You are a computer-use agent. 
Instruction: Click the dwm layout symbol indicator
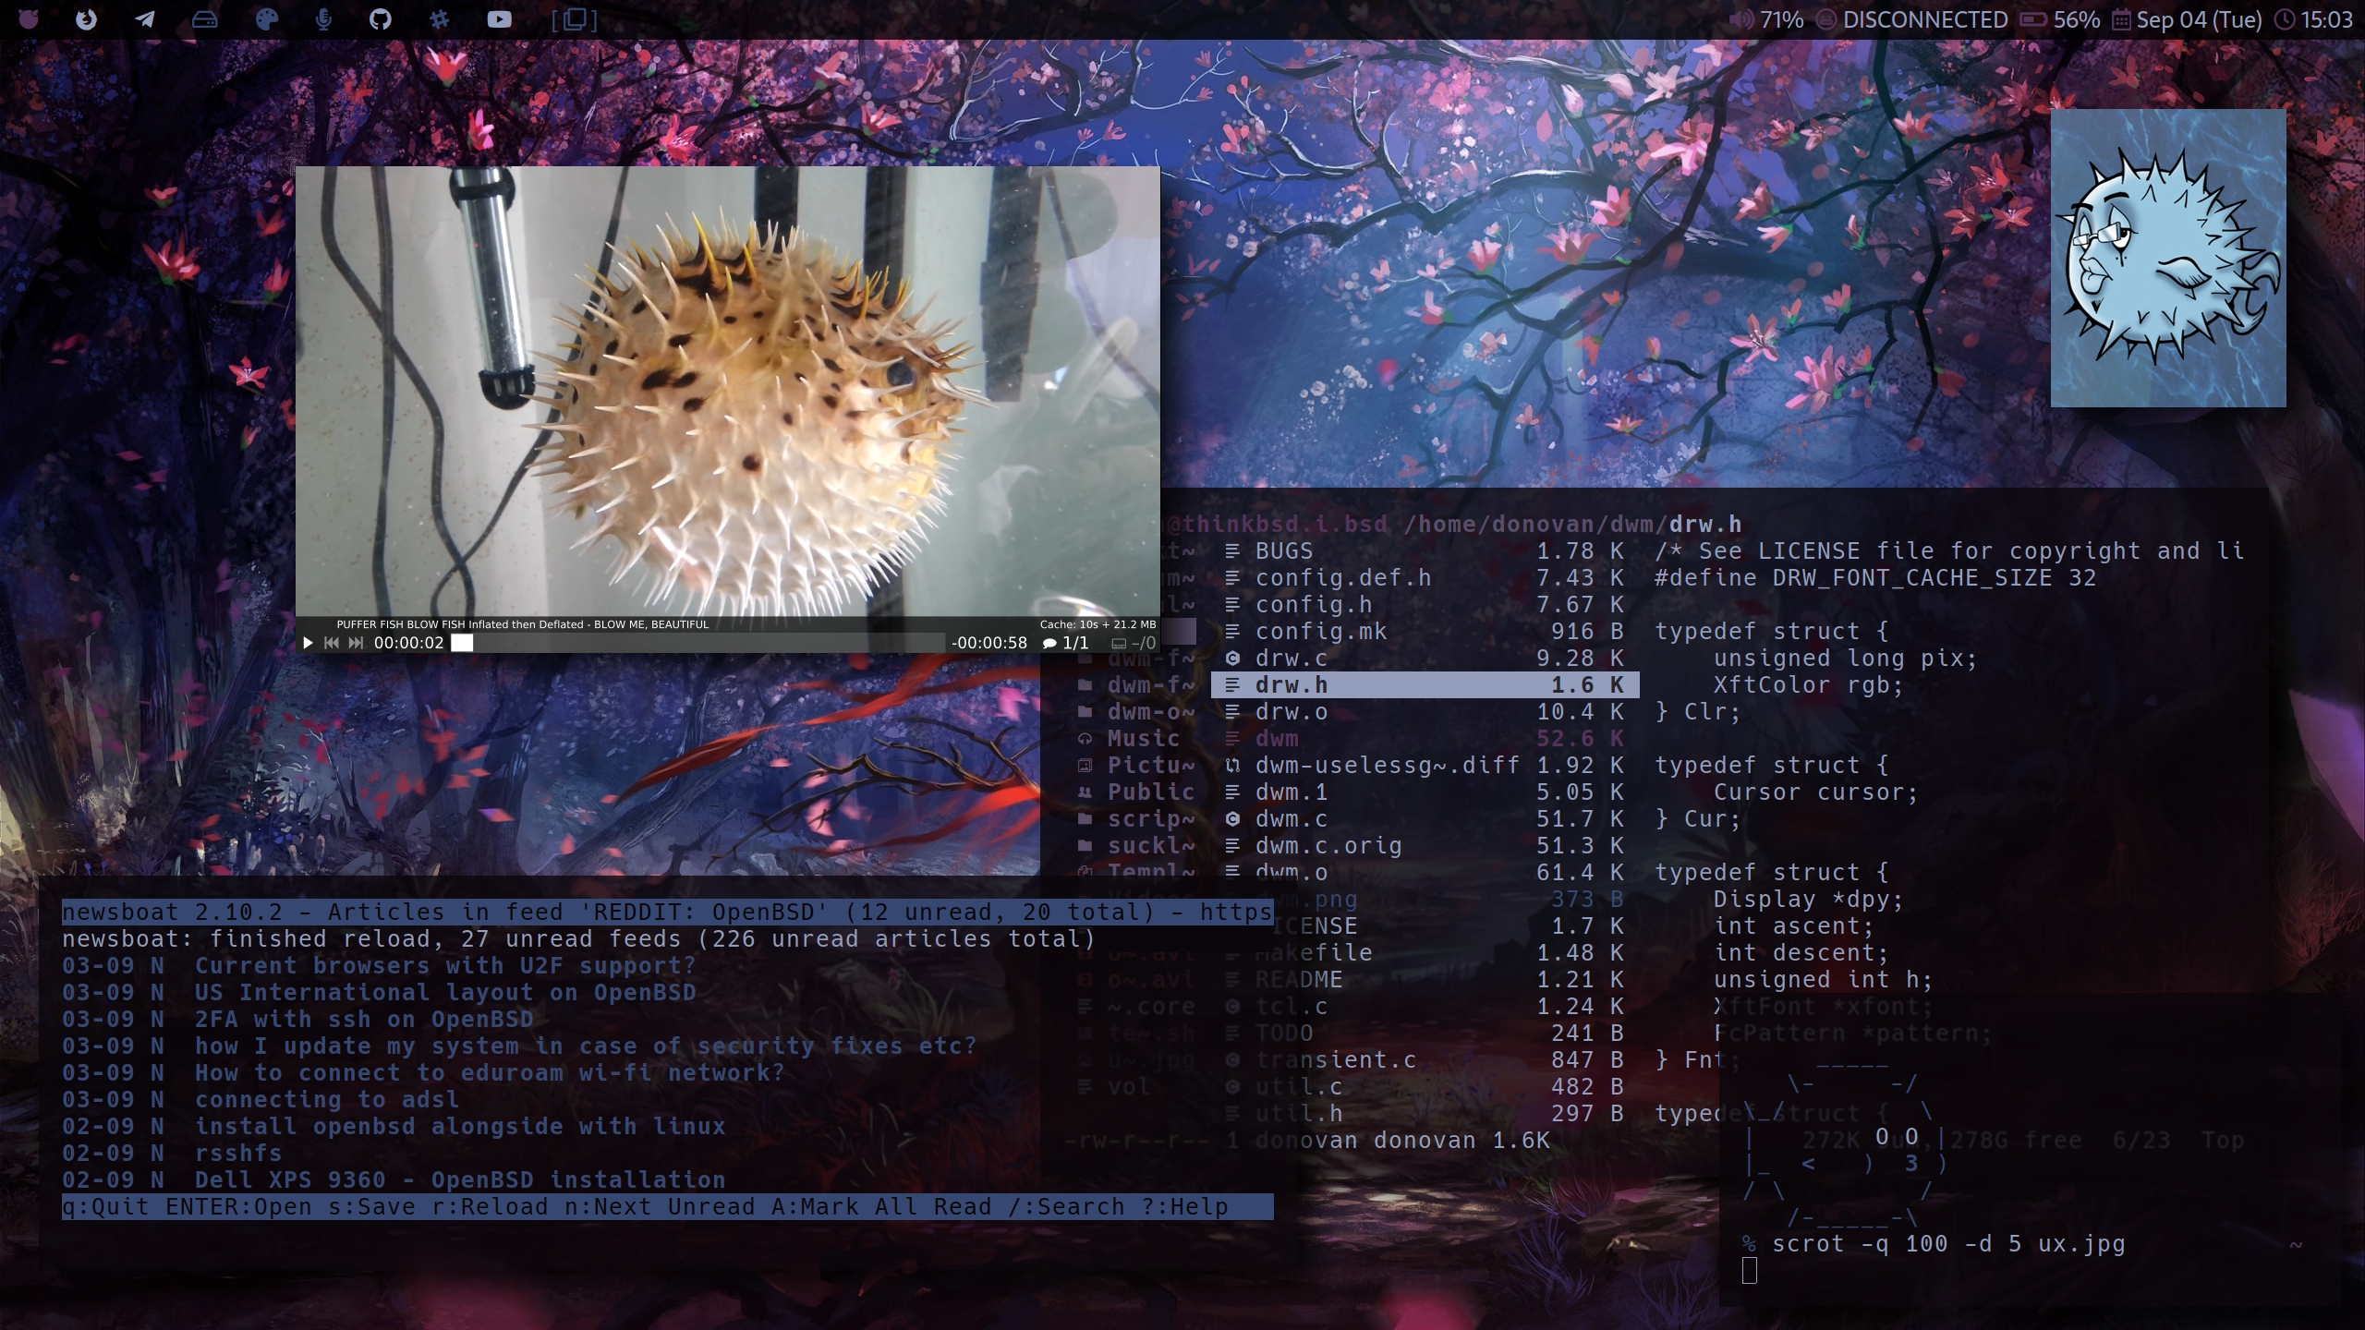574,19
